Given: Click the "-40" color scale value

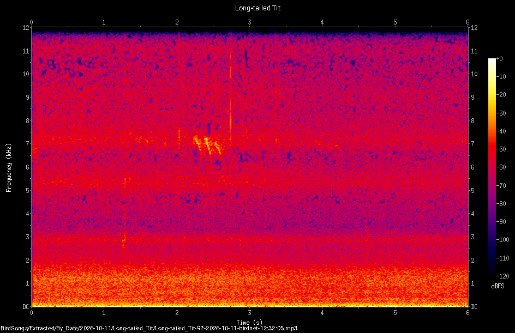Looking at the screenshot, I should pyautogui.click(x=501, y=131).
